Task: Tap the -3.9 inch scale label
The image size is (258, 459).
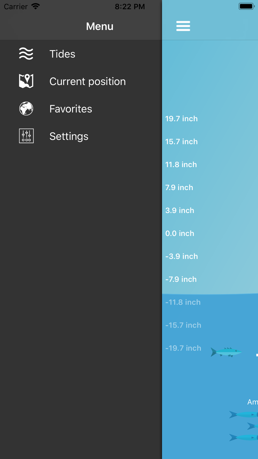Action: 181,256
